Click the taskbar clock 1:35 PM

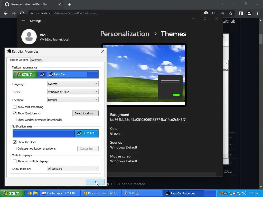[x=253, y=193]
